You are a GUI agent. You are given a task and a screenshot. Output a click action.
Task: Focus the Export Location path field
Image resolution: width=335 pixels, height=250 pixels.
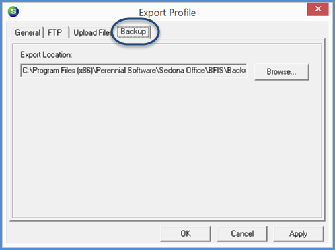pyautogui.click(x=134, y=71)
